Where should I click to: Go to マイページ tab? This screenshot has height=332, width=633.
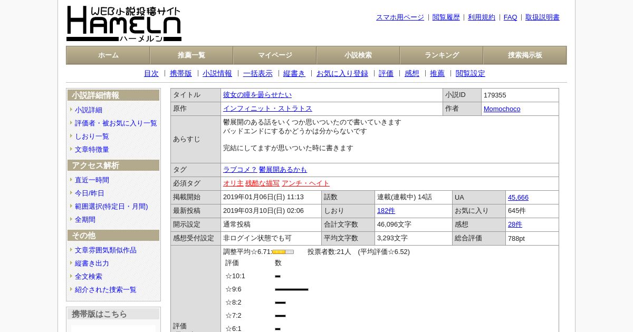275,55
